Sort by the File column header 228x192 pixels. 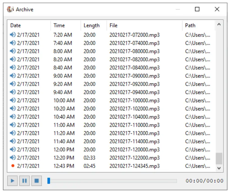tap(145, 26)
